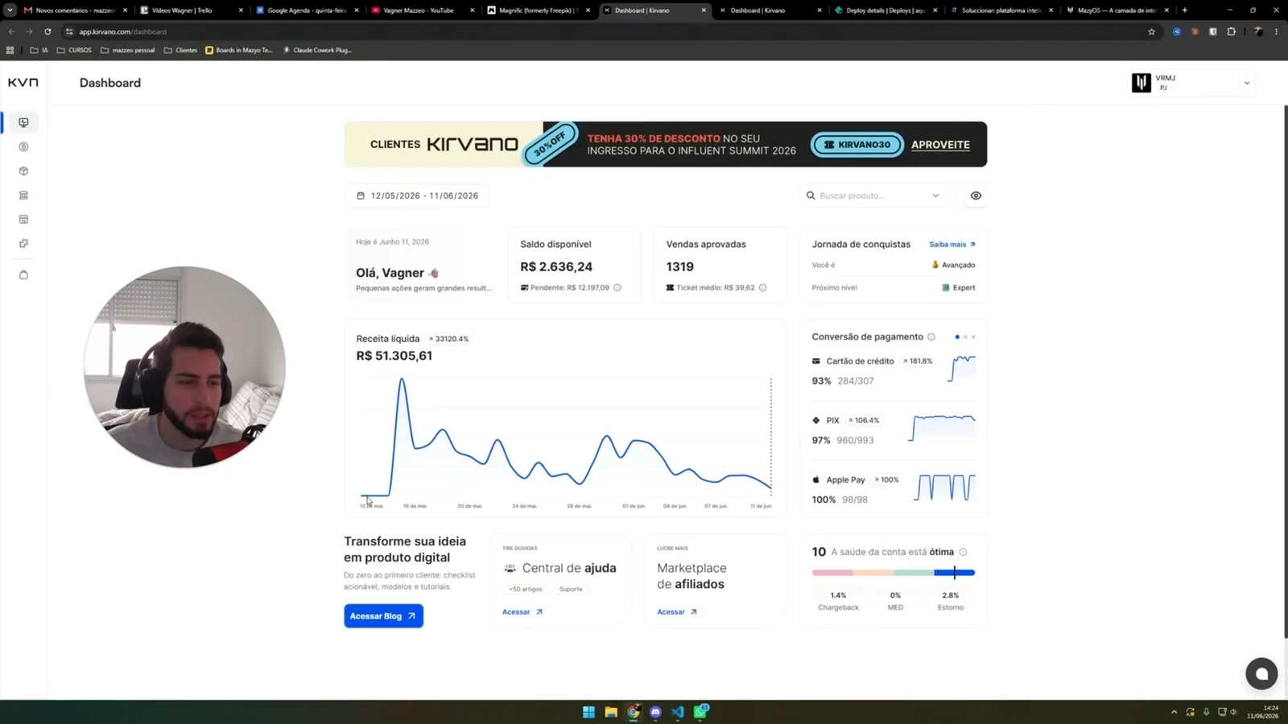
Task: Click the calendar icon in date range
Action: click(x=361, y=195)
